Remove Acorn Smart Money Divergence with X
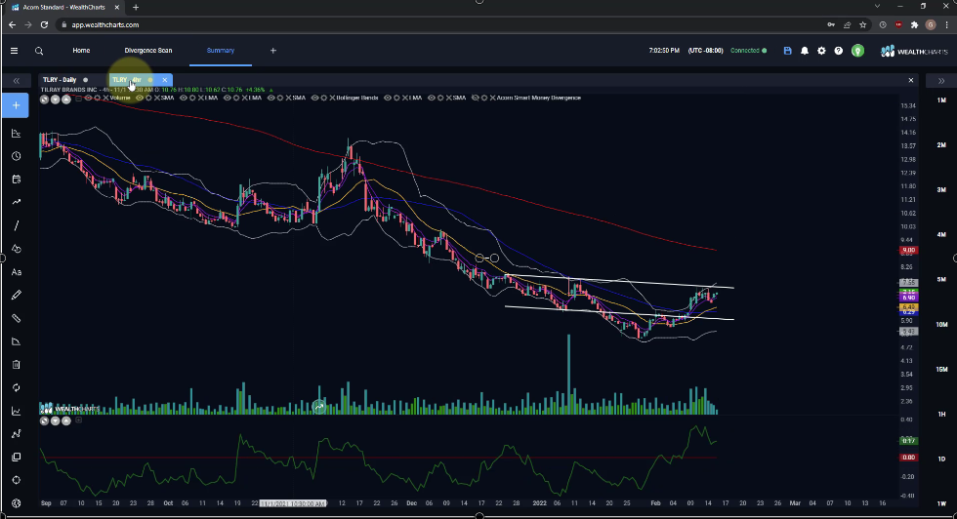Screen dimensions: 957x519 492,98
